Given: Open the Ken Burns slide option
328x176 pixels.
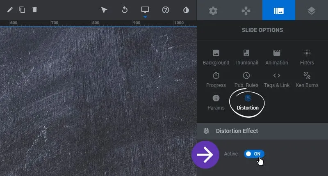Looking at the screenshot, I should coord(307,80).
